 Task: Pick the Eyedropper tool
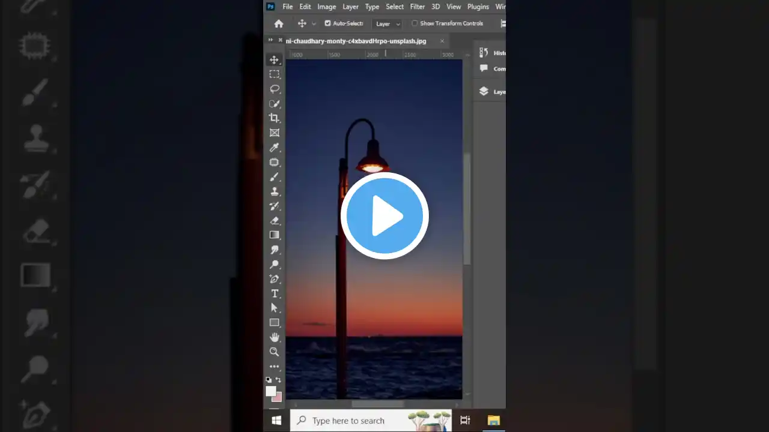pyautogui.click(x=275, y=148)
